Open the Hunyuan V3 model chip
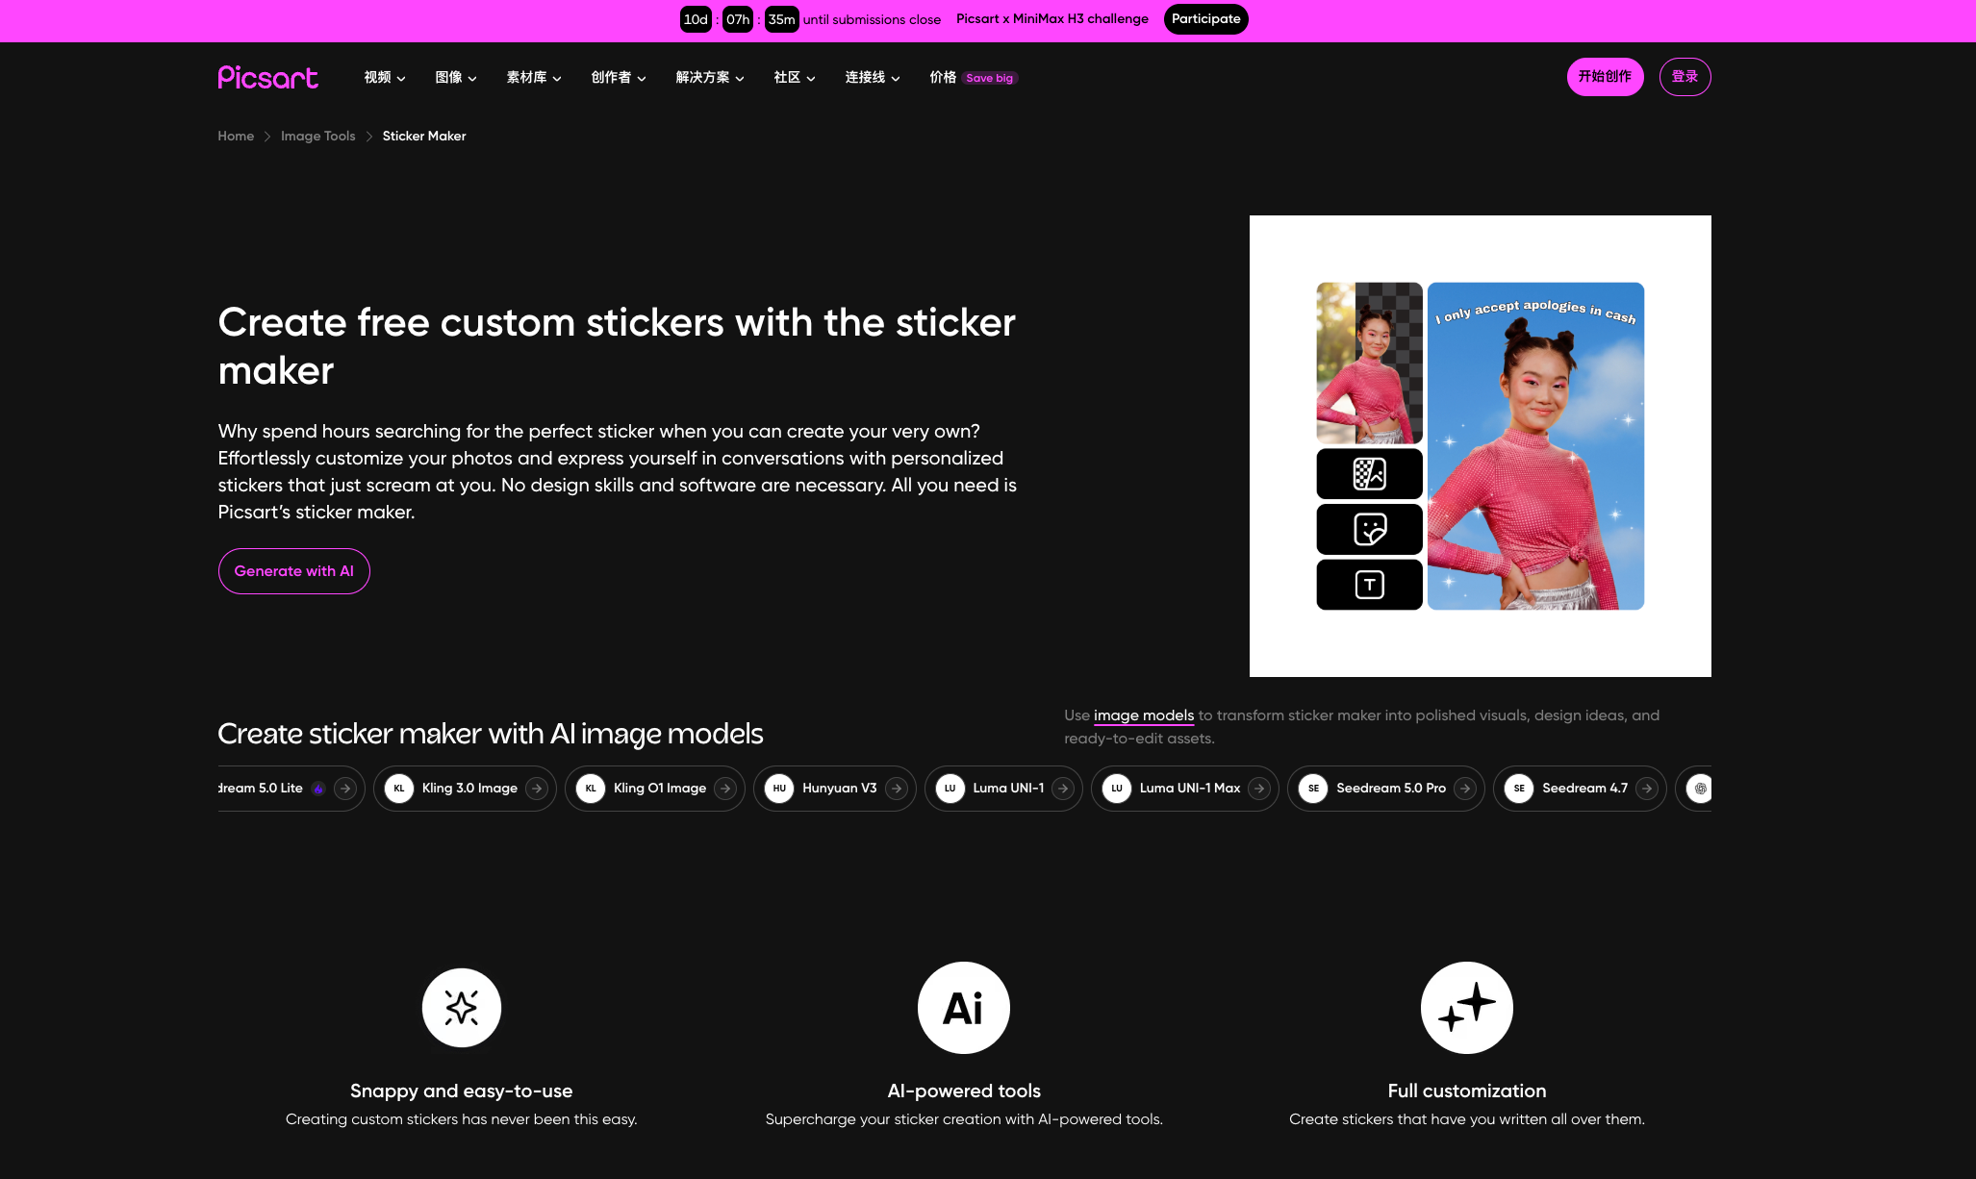Image resolution: width=1976 pixels, height=1179 pixels. tap(835, 789)
